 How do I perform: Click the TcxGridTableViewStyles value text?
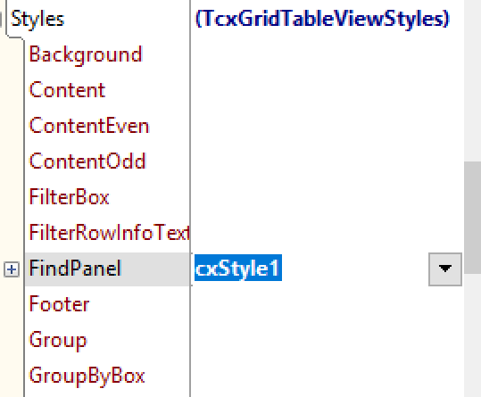tap(322, 19)
